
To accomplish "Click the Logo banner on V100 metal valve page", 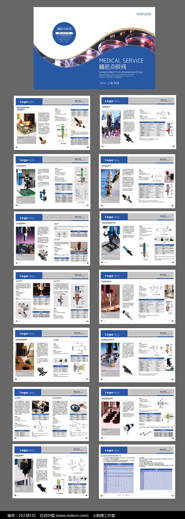I will coord(28,160).
